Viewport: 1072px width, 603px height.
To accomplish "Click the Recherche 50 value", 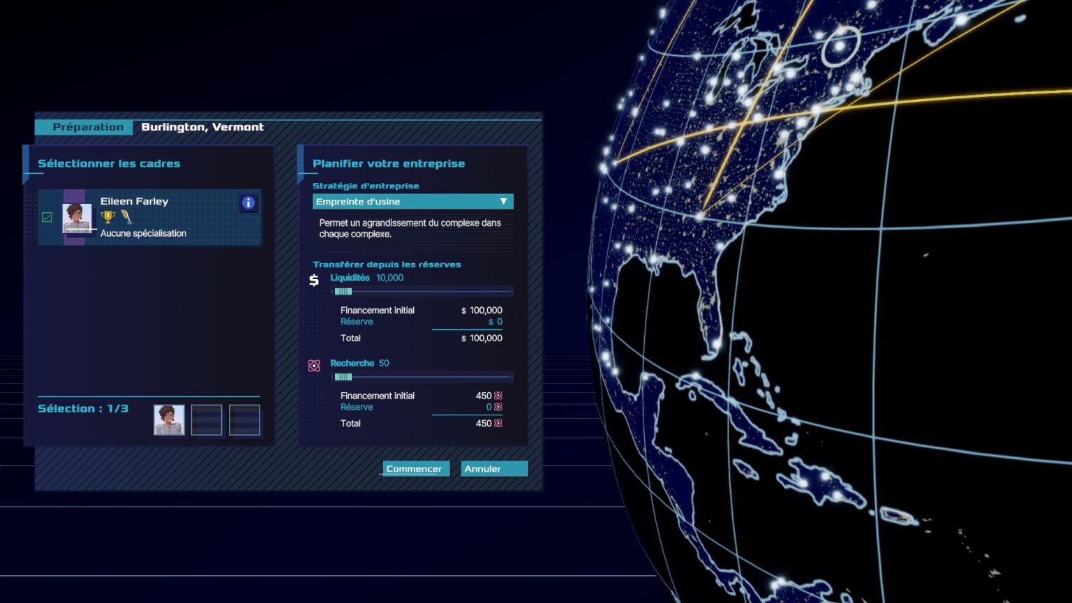I will point(384,363).
